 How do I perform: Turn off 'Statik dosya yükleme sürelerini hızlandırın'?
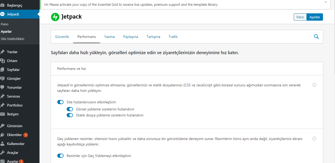(x=70, y=115)
